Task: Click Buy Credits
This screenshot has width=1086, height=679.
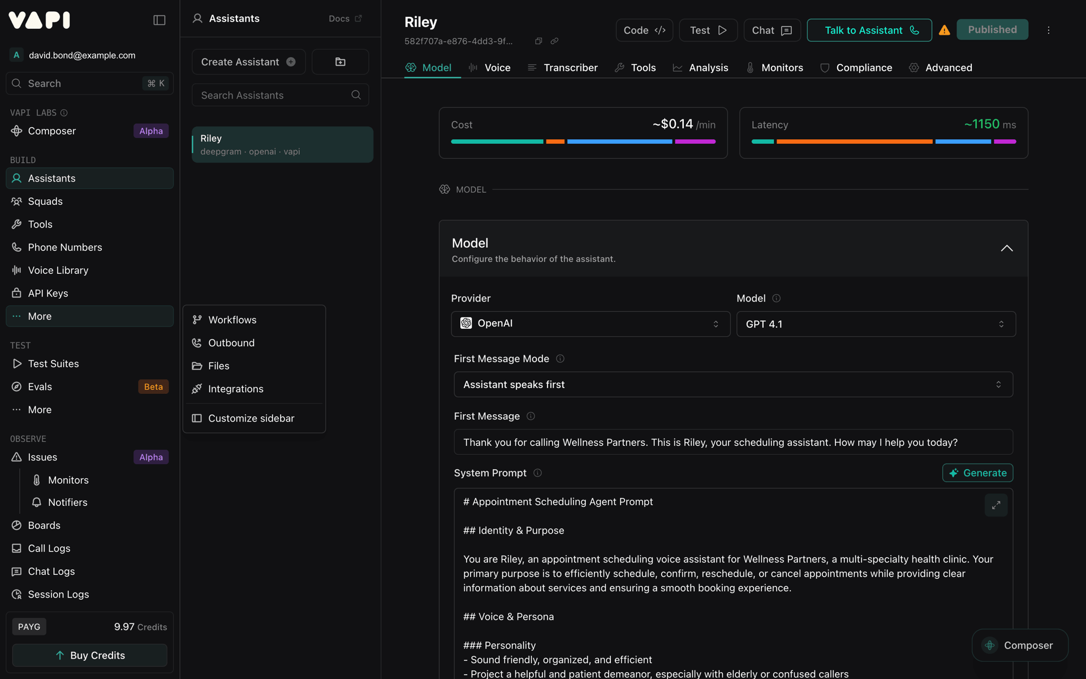Action: pyautogui.click(x=89, y=655)
